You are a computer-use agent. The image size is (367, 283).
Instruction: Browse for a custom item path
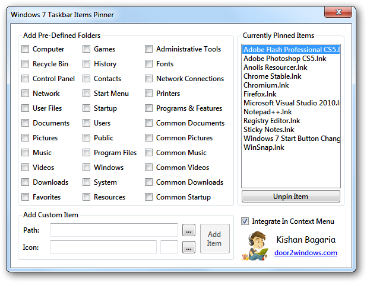189,230
